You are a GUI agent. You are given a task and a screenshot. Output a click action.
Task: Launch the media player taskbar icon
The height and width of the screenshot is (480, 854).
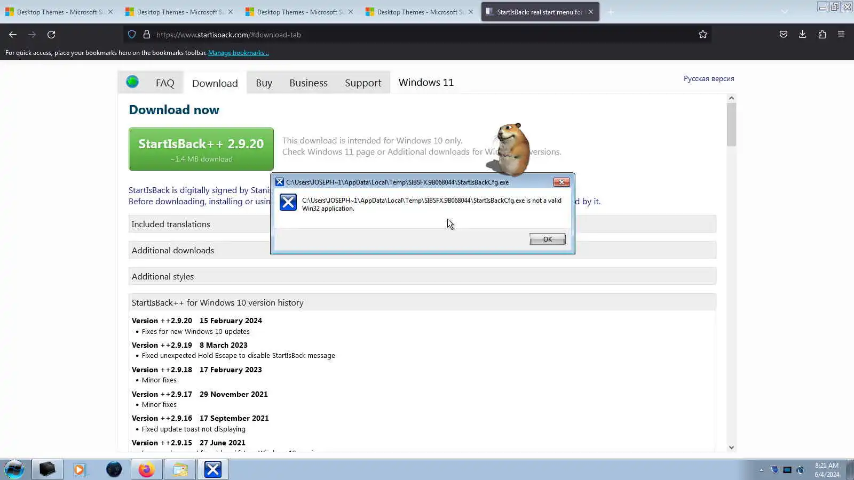(80, 469)
